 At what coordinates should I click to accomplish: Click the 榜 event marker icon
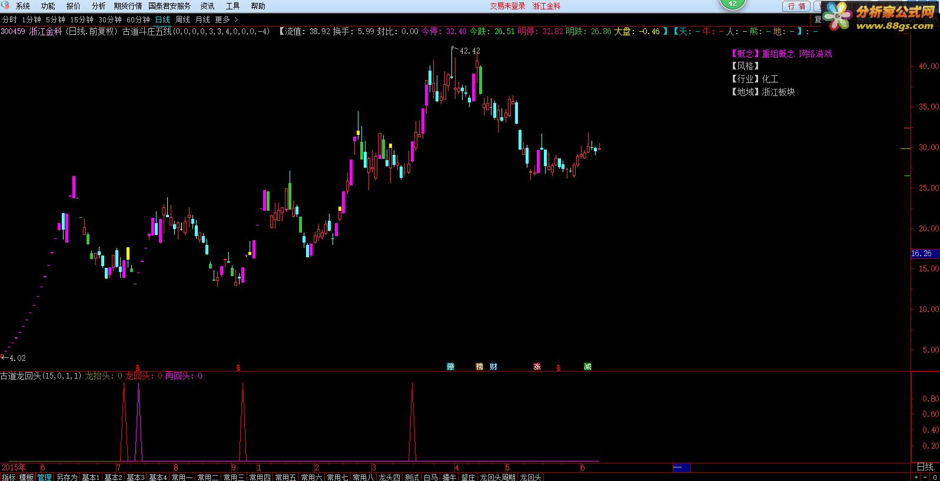480,366
